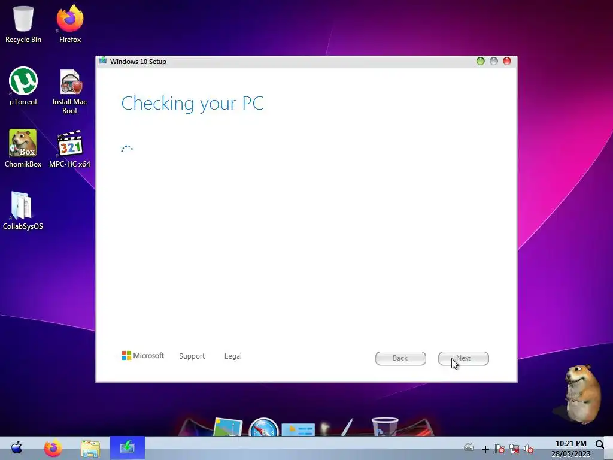This screenshot has width=613, height=460.
Task: Click the picture viewer icon in the dock
Action: [228, 427]
